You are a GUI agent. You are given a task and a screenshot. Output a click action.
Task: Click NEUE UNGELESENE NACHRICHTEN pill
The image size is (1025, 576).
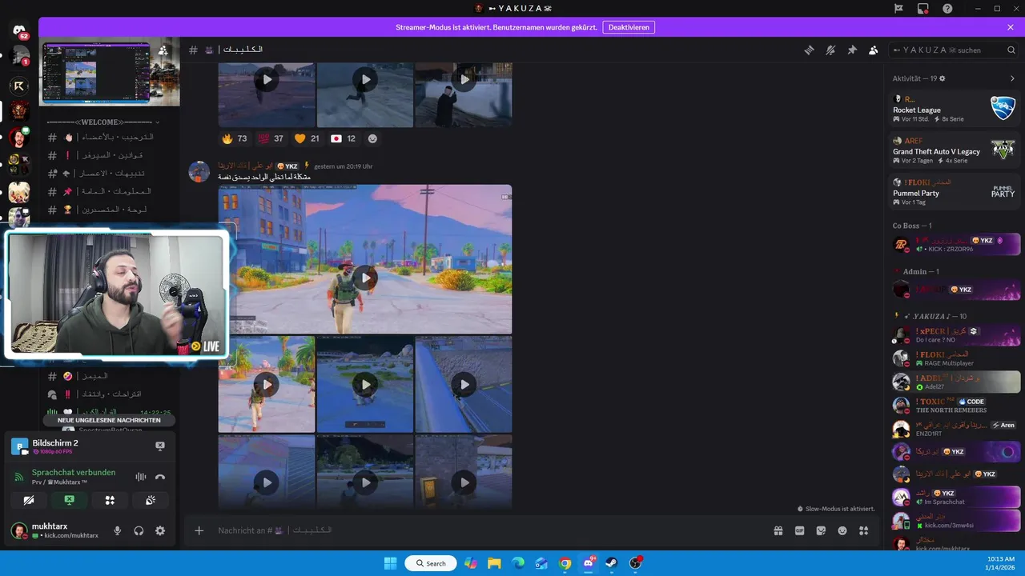(109, 420)
